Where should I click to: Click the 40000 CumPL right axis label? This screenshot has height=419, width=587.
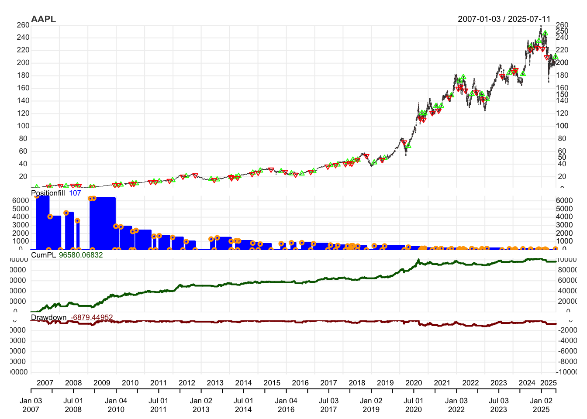pyautogui.click(x=566, y=291)
